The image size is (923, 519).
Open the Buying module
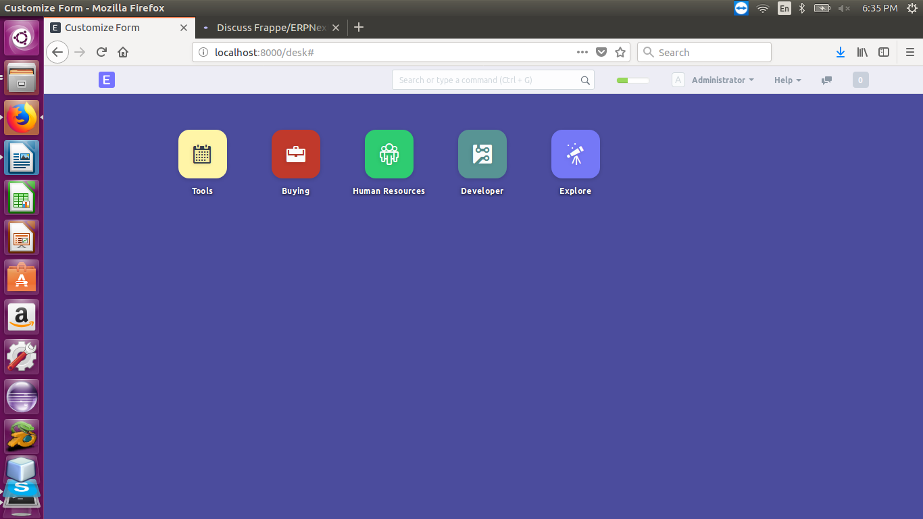[295, 154]
